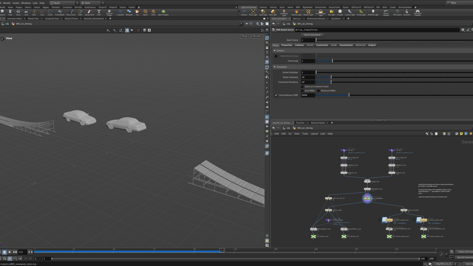Enable Solve on Creation Frame checkbox

pyautogui.click(x=303, y=86)
